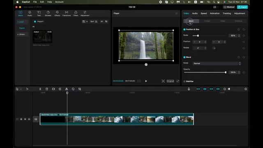Screen dimensions: 263x148
Task: Click the player fullscreen icon
Action: (x=178, y=81)
